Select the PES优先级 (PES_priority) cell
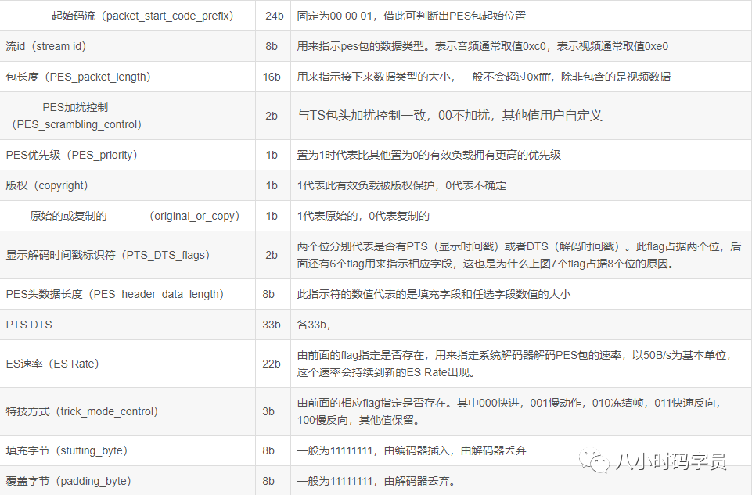752x495 pixels. (x=128, y=155)
